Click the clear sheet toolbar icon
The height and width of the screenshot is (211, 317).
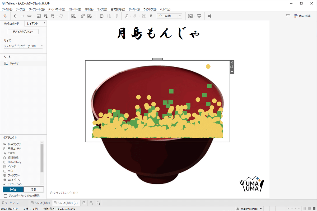click(x=90, y=16)
